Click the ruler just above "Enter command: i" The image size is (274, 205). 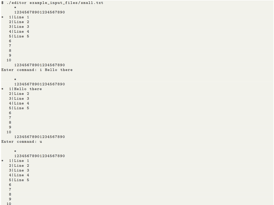coord(39,65)
